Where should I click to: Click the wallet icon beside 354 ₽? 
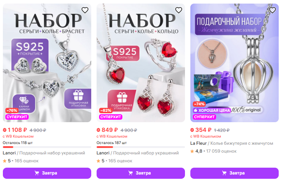(x=192, y=130)
